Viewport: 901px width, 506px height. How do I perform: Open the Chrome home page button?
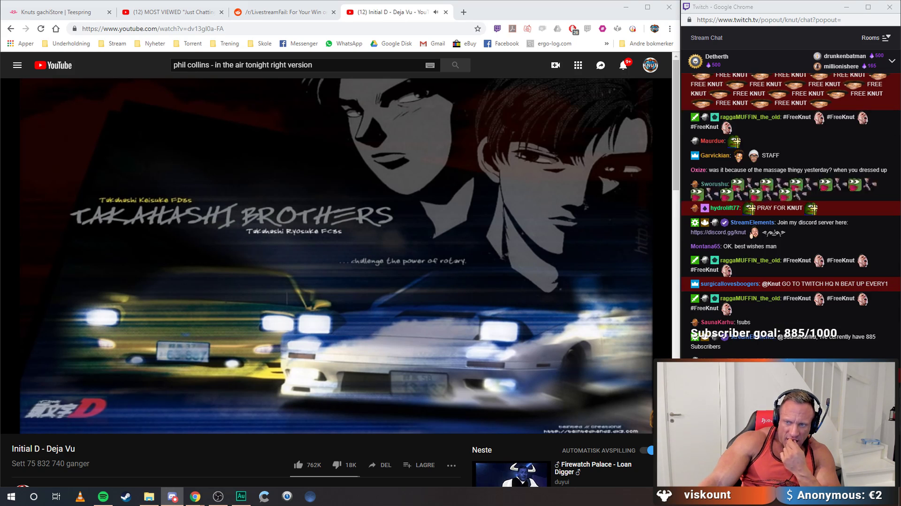[x=56, y=29]
